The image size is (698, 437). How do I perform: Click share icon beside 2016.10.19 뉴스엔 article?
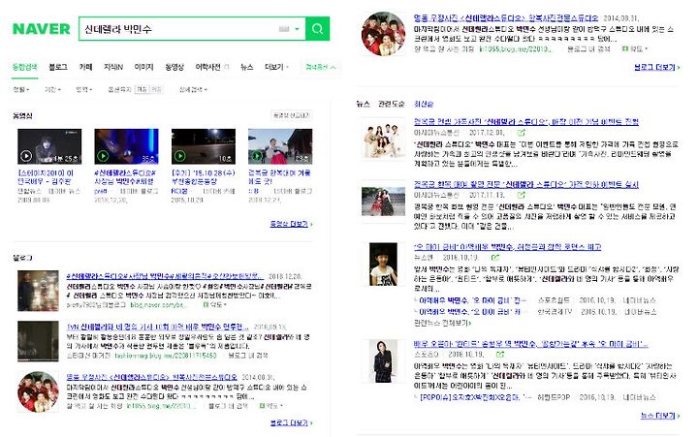pyautogui.click(x=495, y=258)
